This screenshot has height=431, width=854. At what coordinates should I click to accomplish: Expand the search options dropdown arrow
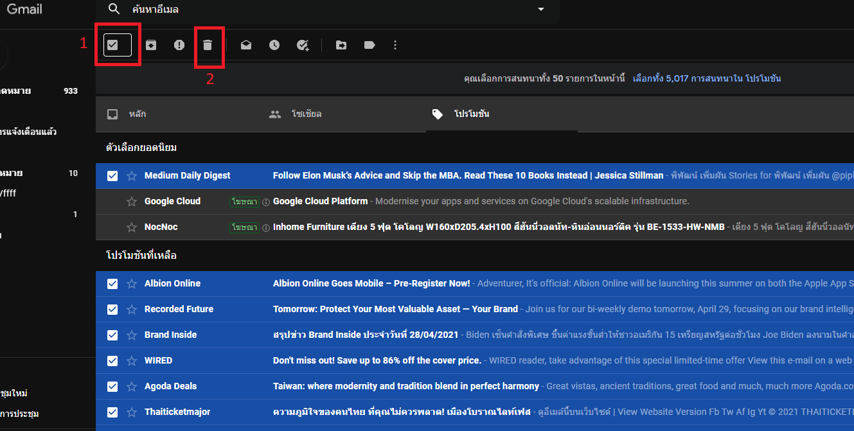541,9
